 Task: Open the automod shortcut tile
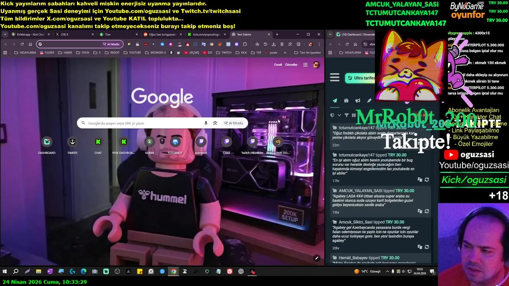point(201,145)
